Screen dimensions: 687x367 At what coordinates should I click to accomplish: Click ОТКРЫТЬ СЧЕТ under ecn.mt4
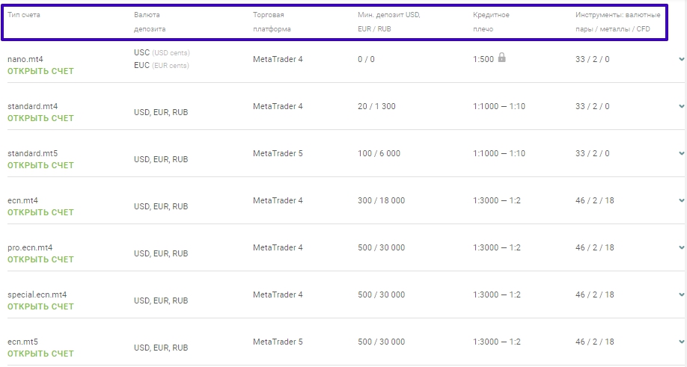(x=40, y=212)
